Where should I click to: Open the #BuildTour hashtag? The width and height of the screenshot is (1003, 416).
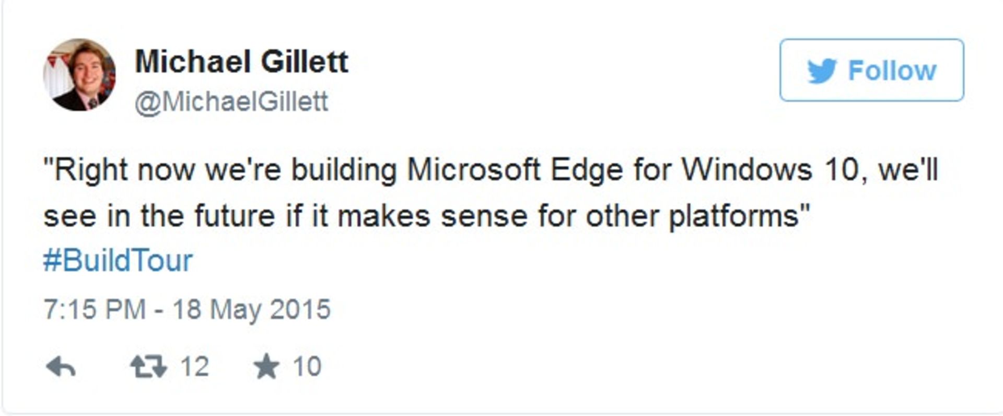tap(118, 261)
